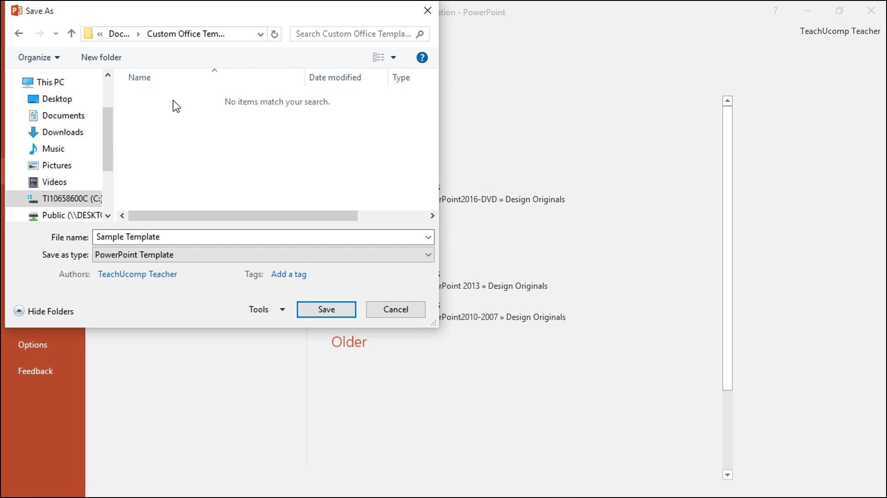Viewport: 887px width, 498px height.
Task: Click the Help question mark icon
Action: point(422,57)
